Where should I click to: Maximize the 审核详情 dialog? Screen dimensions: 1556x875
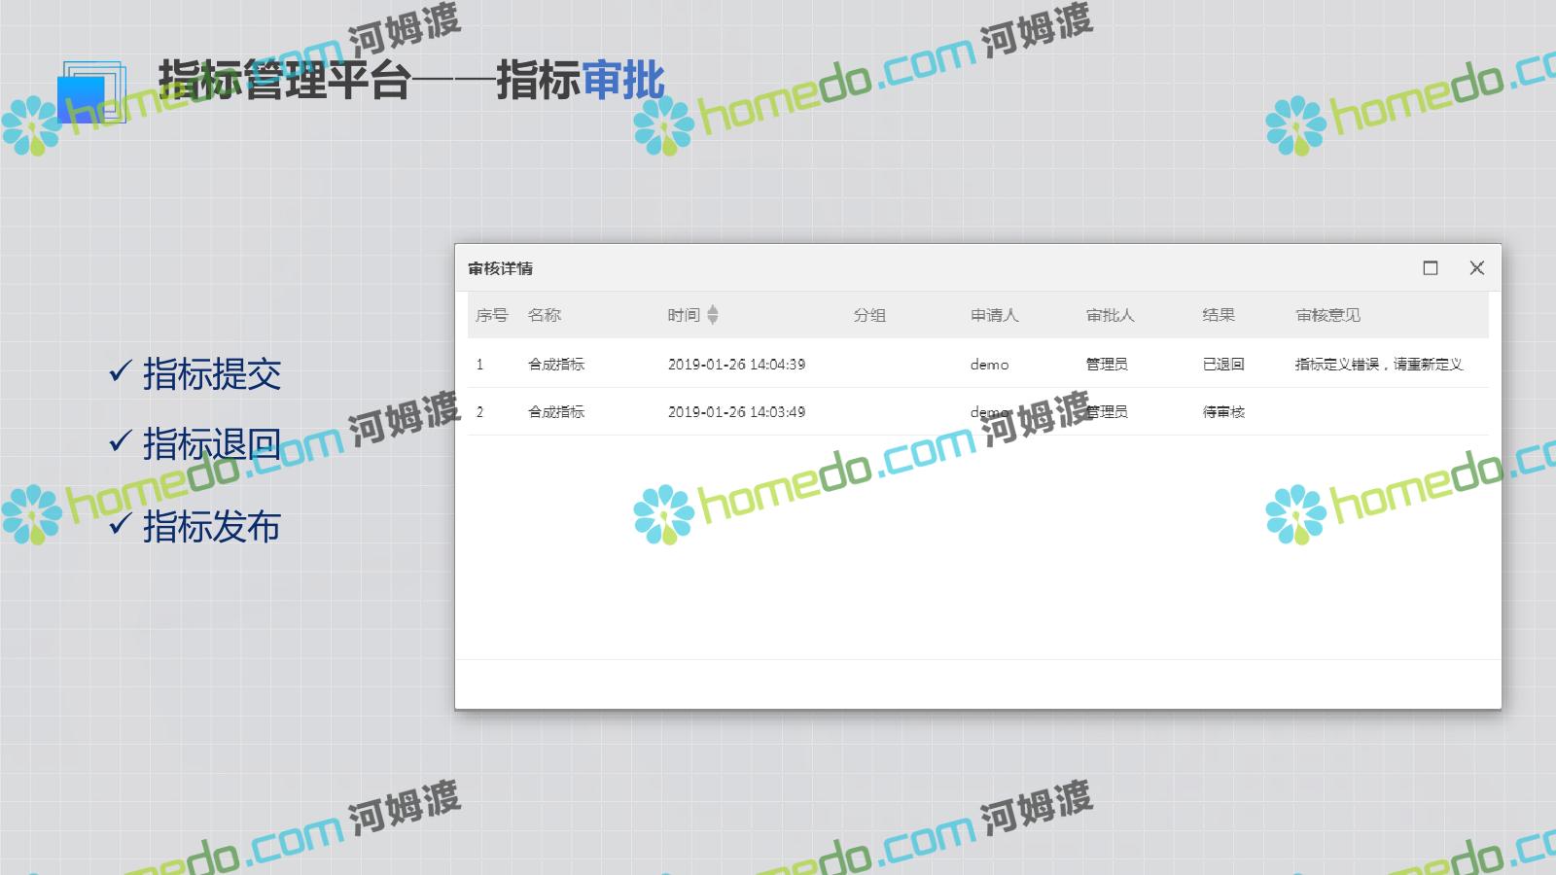coord(1430,268)
